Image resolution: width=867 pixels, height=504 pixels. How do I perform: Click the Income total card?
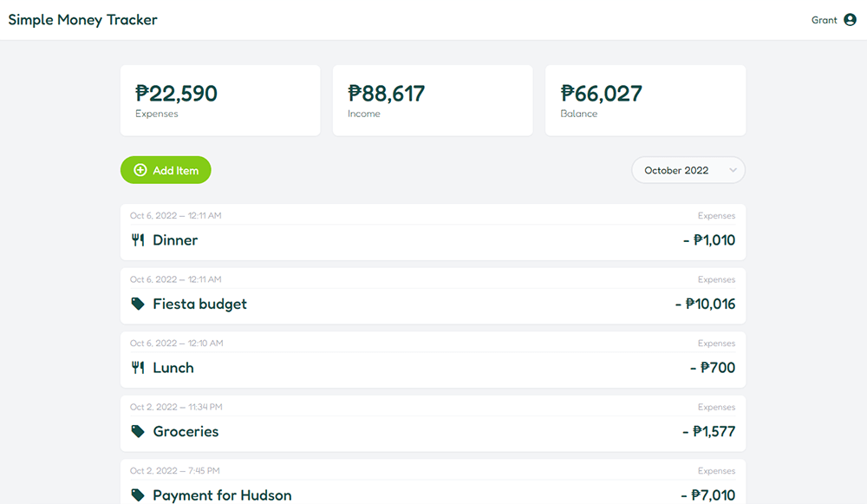(433, 101)
